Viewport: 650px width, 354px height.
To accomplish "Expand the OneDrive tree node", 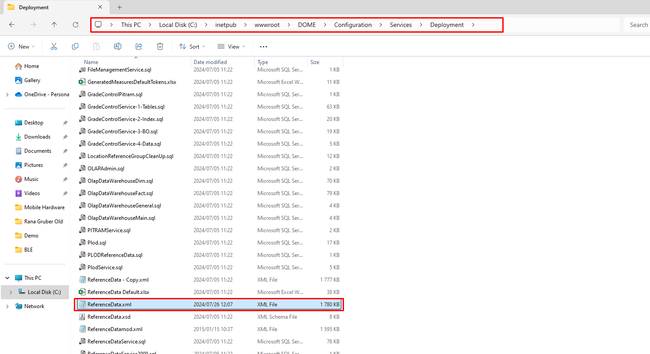I will [7, 94].
